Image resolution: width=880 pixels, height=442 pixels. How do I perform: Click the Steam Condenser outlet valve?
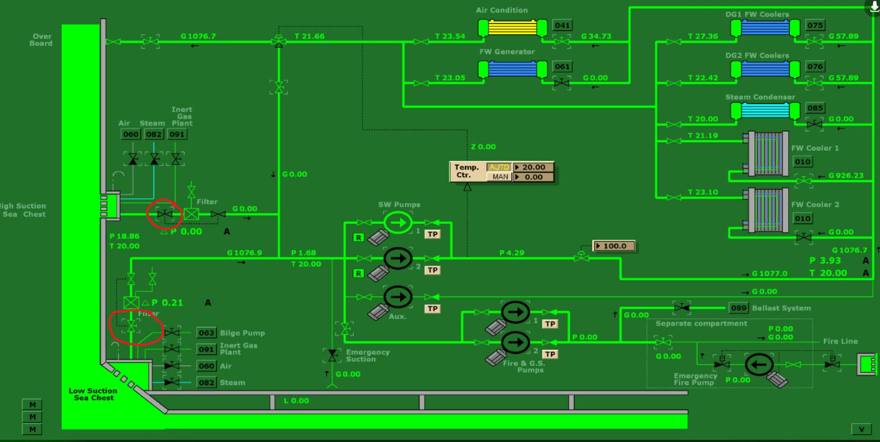(814, 124)
